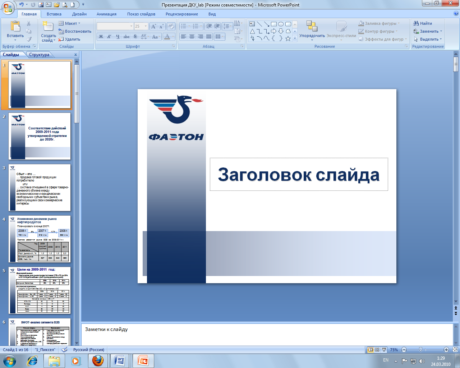Increase list indent level
460x368 pixels.
coord(217,26)
